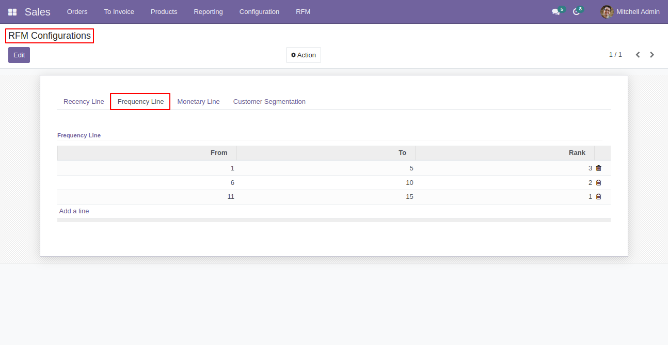668x345 pixels.
Task: Switch to the Recency Line tab
Action: tap(84, 102)
